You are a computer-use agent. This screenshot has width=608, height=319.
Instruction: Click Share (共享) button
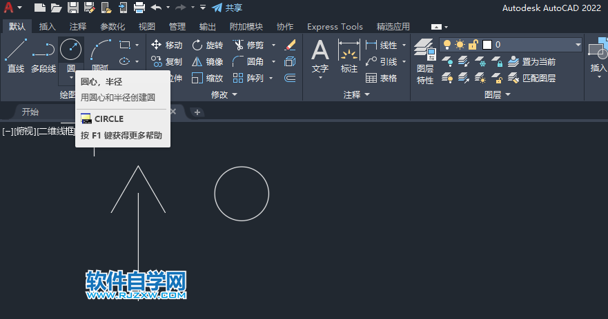click(228, 8)
